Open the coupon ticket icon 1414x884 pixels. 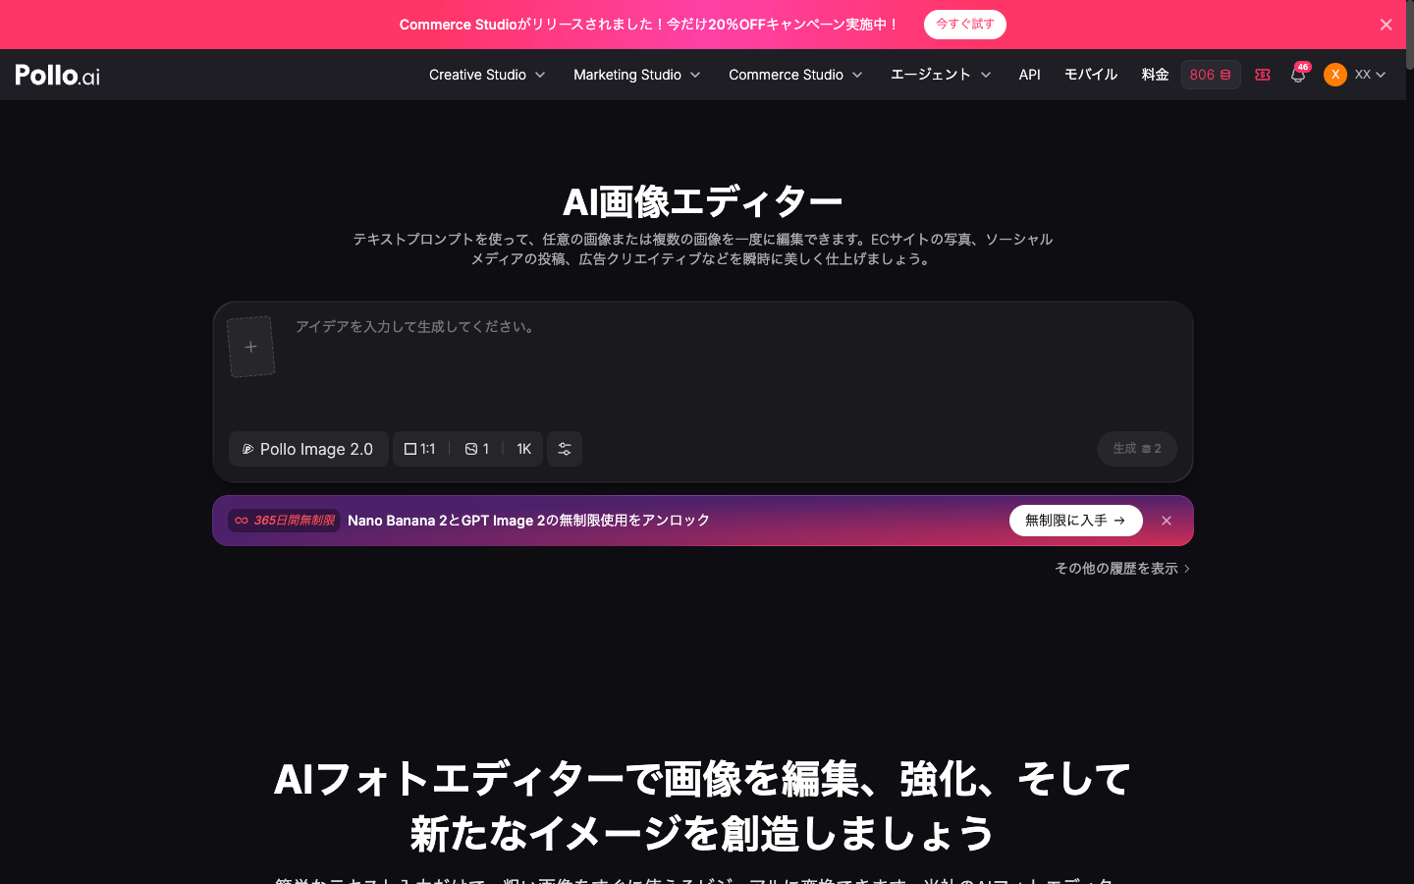[1263, 75]
